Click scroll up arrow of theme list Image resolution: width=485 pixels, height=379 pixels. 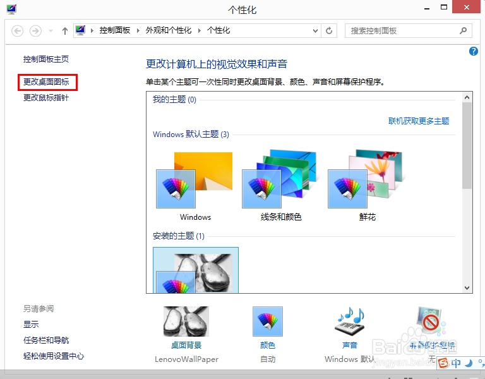pyautogui.click(x=467, y=97)
